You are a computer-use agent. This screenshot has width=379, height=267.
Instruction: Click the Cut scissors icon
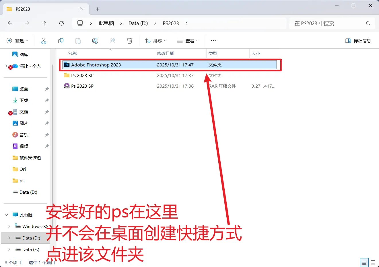click(x=44, y=41)
